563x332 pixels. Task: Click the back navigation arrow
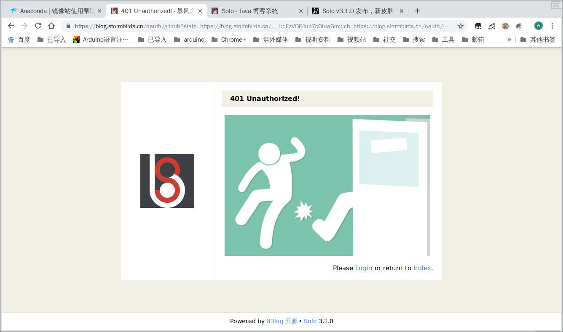[11, 26]
